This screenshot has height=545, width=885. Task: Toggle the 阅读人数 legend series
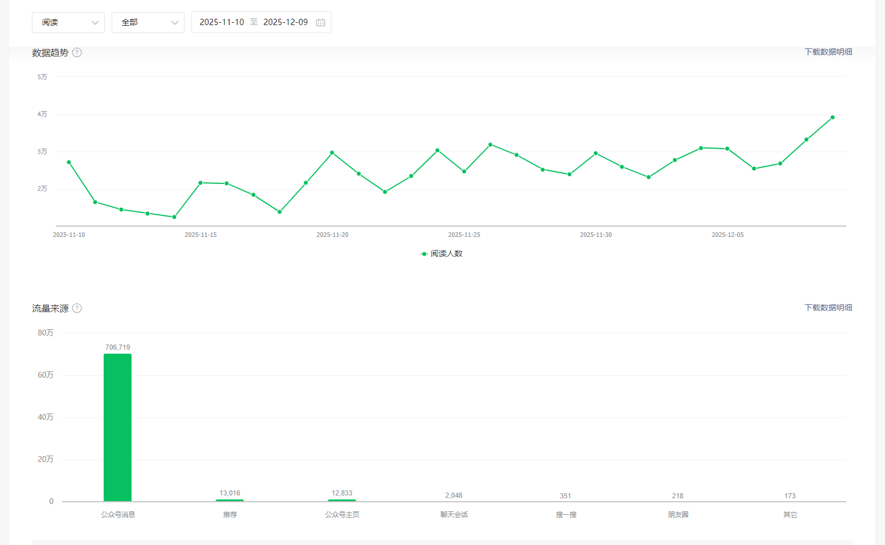click(x=442, y=253)
